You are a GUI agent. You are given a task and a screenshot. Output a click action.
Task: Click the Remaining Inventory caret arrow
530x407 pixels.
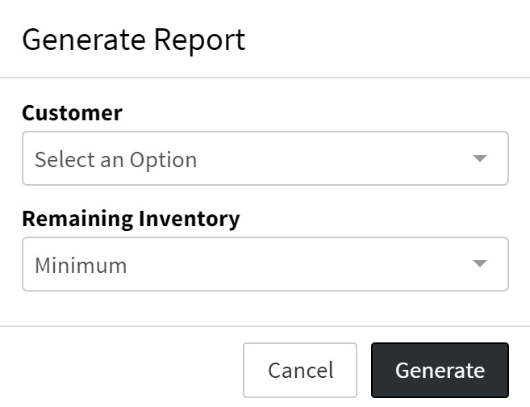pos(480,264)
